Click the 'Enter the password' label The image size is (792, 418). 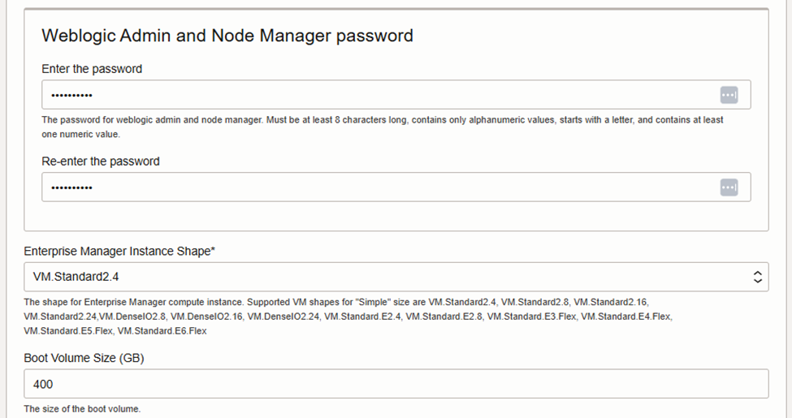pos(92,69)
